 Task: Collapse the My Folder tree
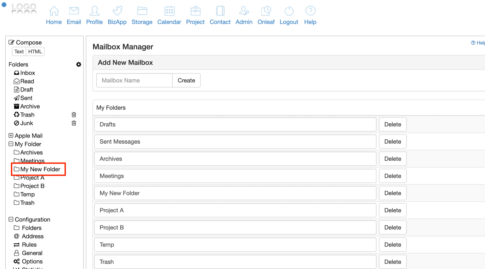pyautogui.click(x=11, y=144)
